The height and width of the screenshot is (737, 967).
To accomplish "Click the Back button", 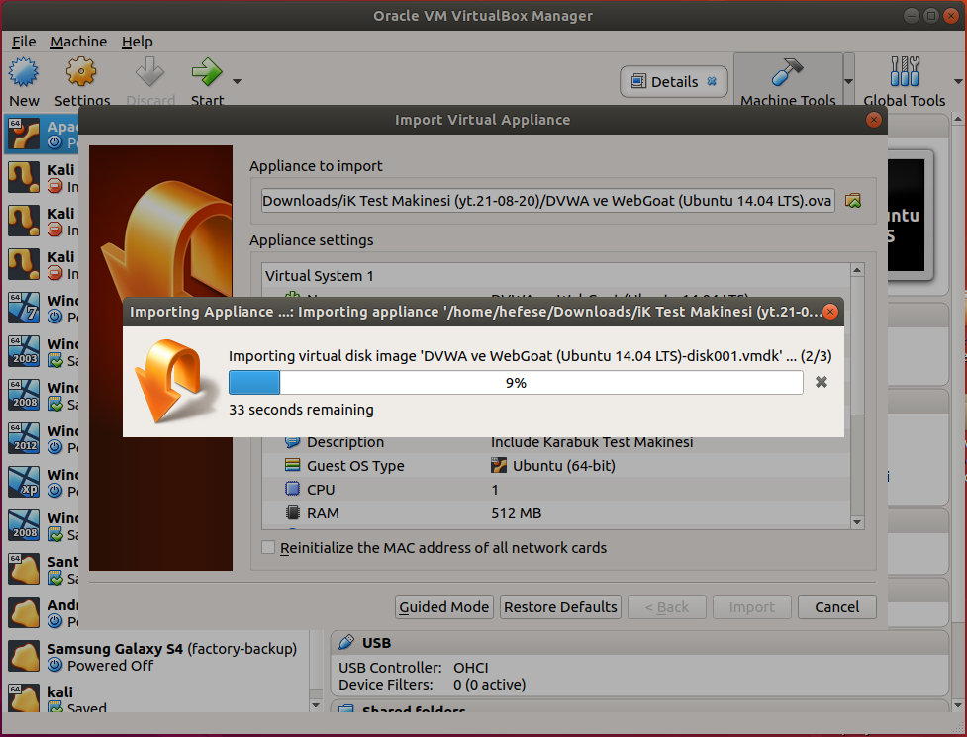I will tap(667, 607).
